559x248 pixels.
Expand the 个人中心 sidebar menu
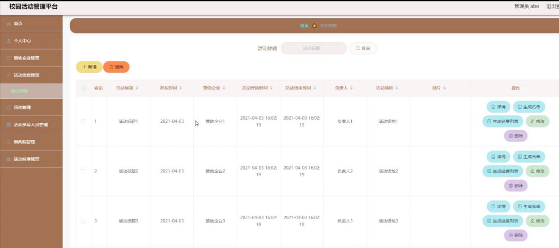point(31,41)
